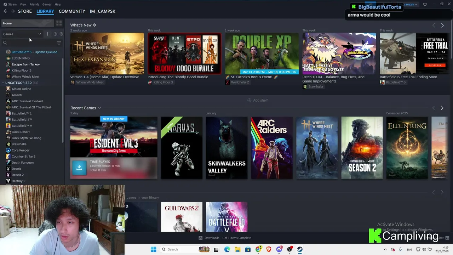The width and height of the screenshot is (453, 255).
Task: Enter Big Picture mode monitor icon
Action: (425, 4)
